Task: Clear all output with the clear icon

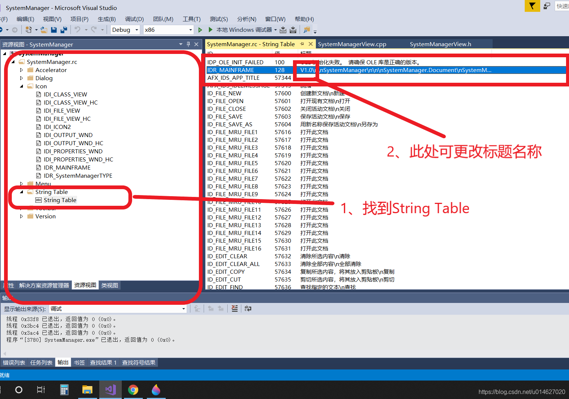Action: [x=235, y=308]
